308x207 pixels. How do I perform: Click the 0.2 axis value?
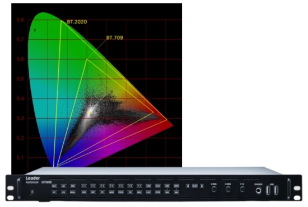click(x=20, y=138)
